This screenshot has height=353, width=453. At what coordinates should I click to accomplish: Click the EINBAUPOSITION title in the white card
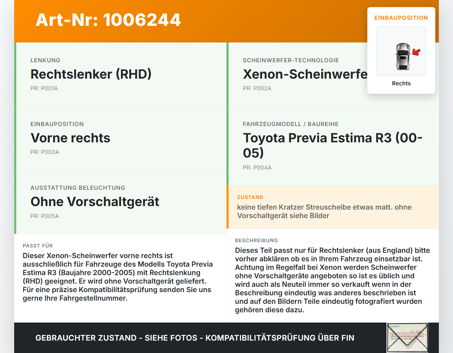pyautogui.click(x=401, y=18)
